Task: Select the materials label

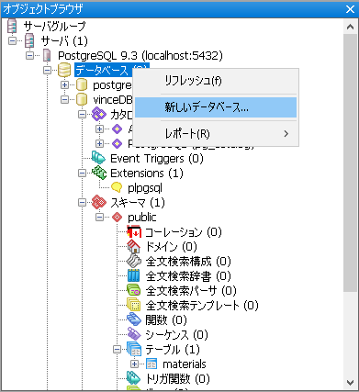Action: pyautogui.click(x=185, y=364)
